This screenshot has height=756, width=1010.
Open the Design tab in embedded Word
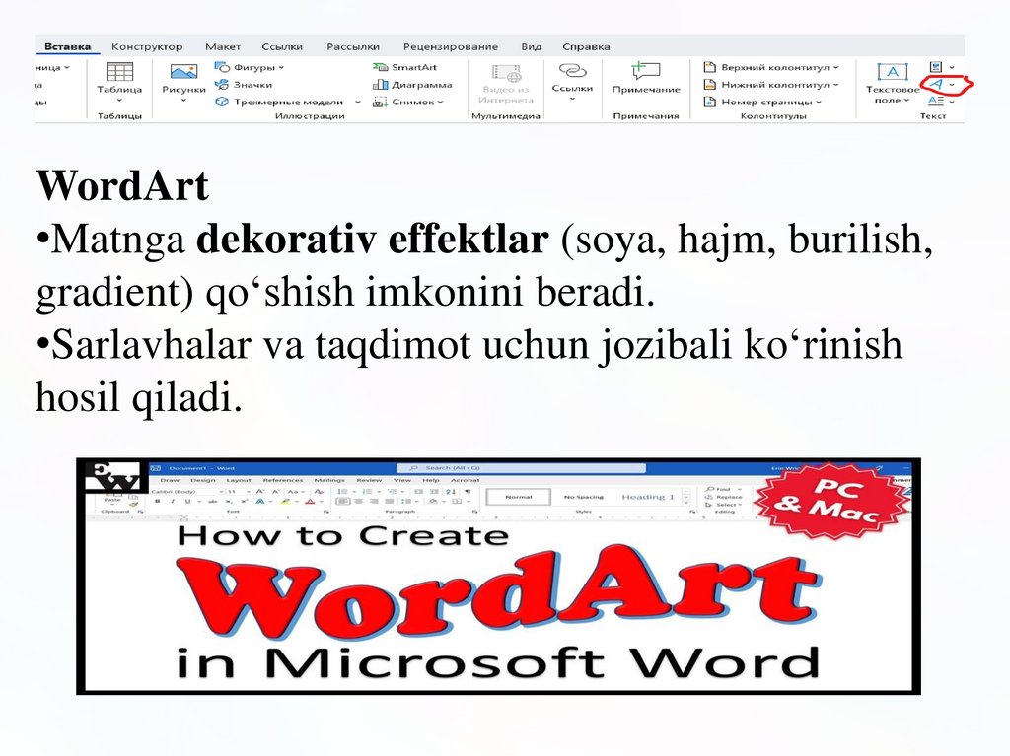click(202, 480)
